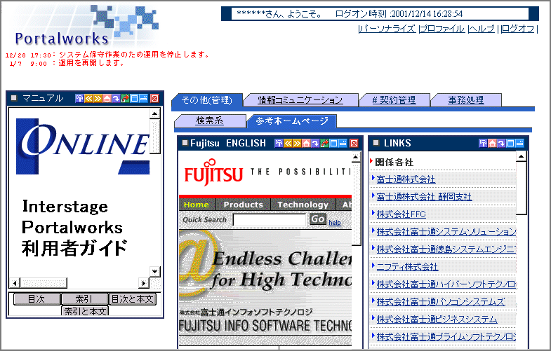Click LINKS panel scrollbar up arrow
Image resolution: width=551 pixels, height=351 pixels.
click(521, 156)
